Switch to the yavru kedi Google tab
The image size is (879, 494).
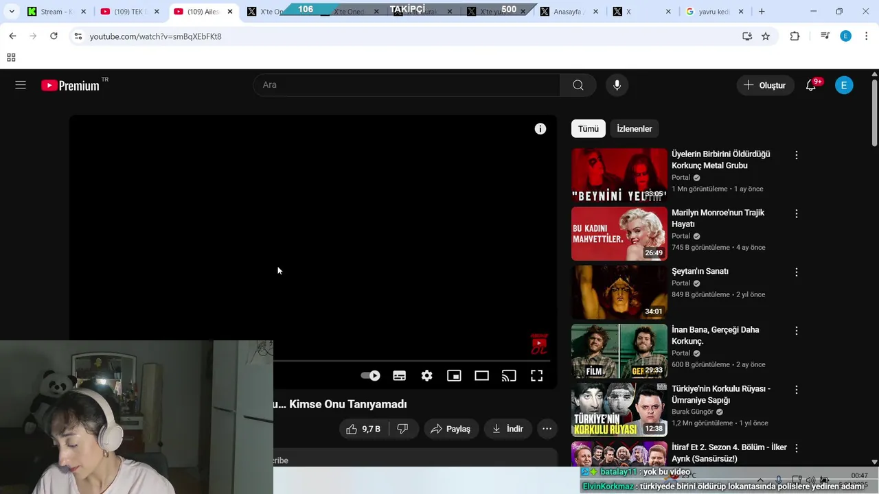click(716, 12)
